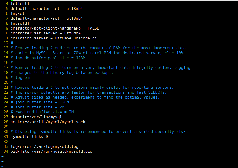Viewport: 238px width, 168px height.
Task: Click the innodb_buffer_pool_size comment line
Action: [48, 58]
